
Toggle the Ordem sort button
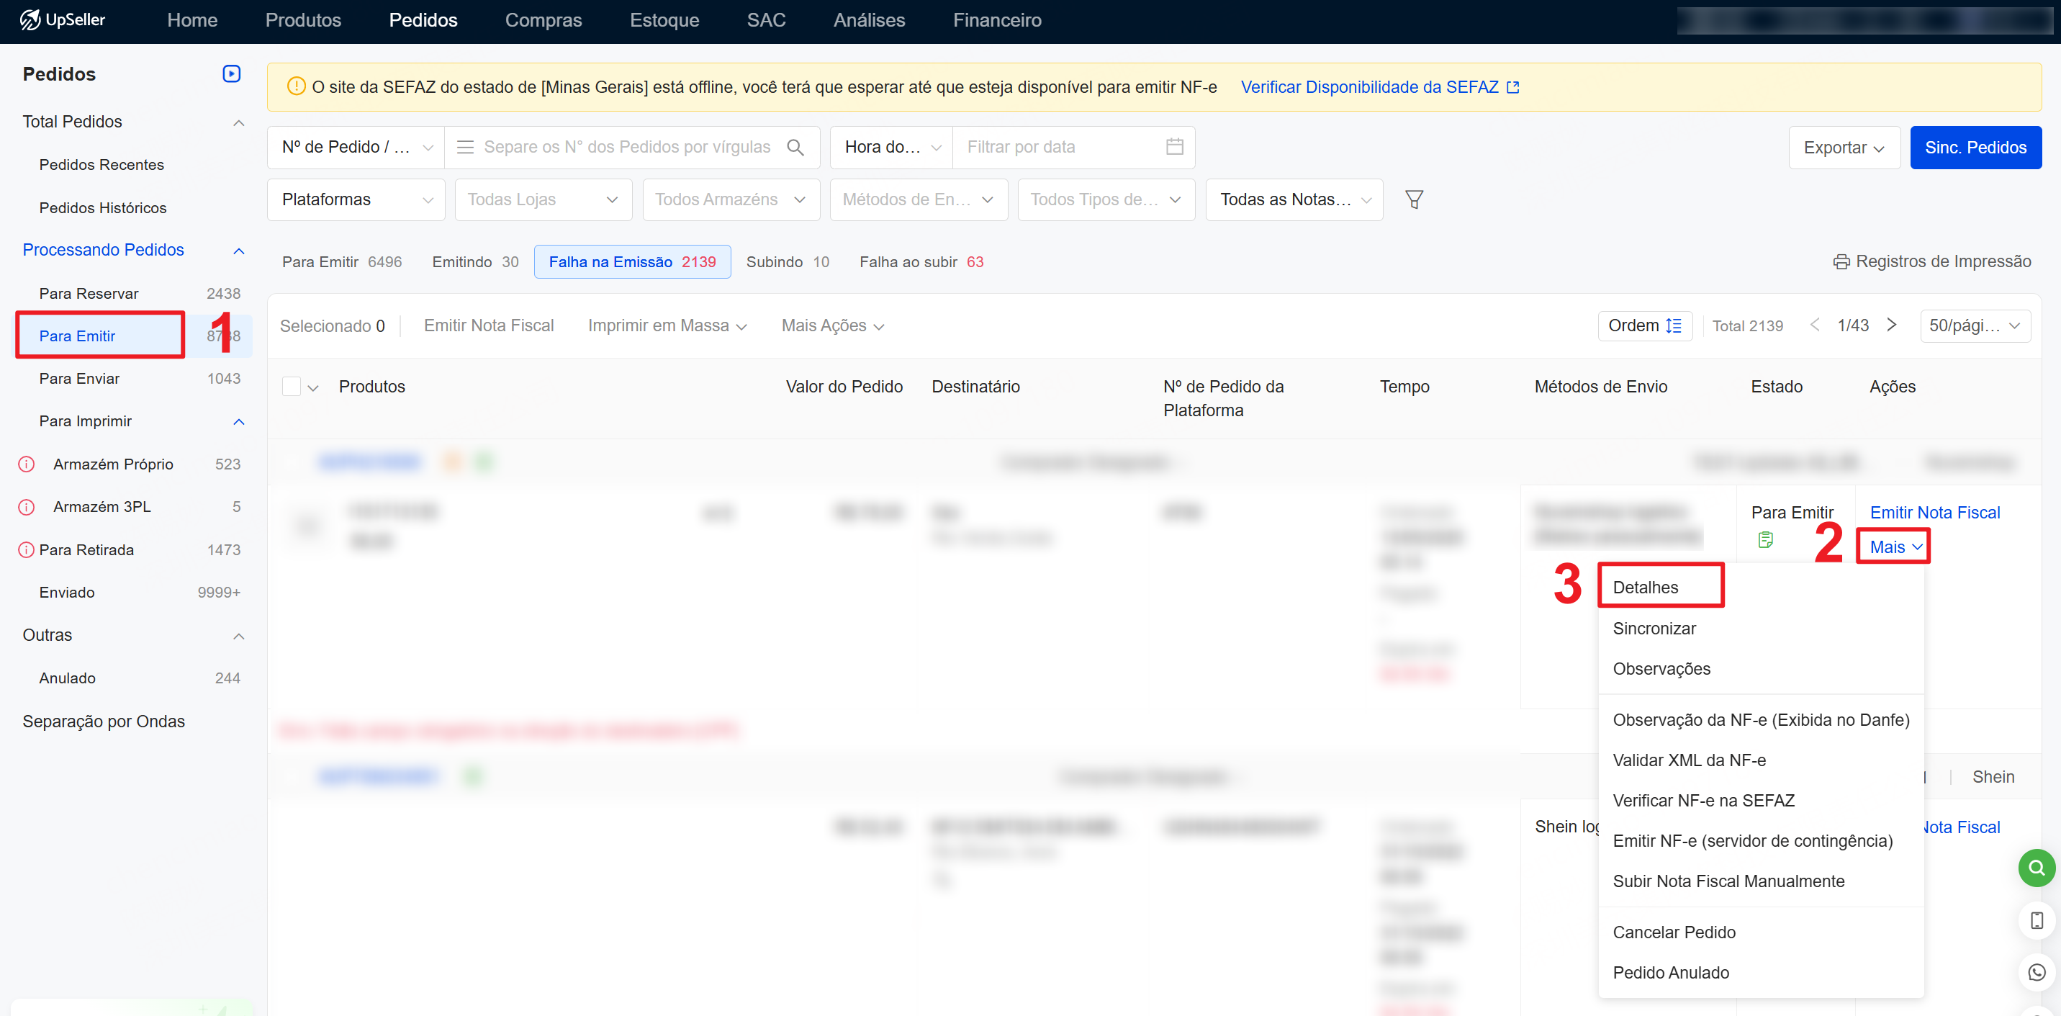(1644, 325)
